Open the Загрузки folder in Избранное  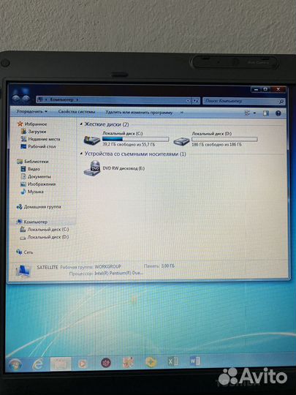pos(37,132)
